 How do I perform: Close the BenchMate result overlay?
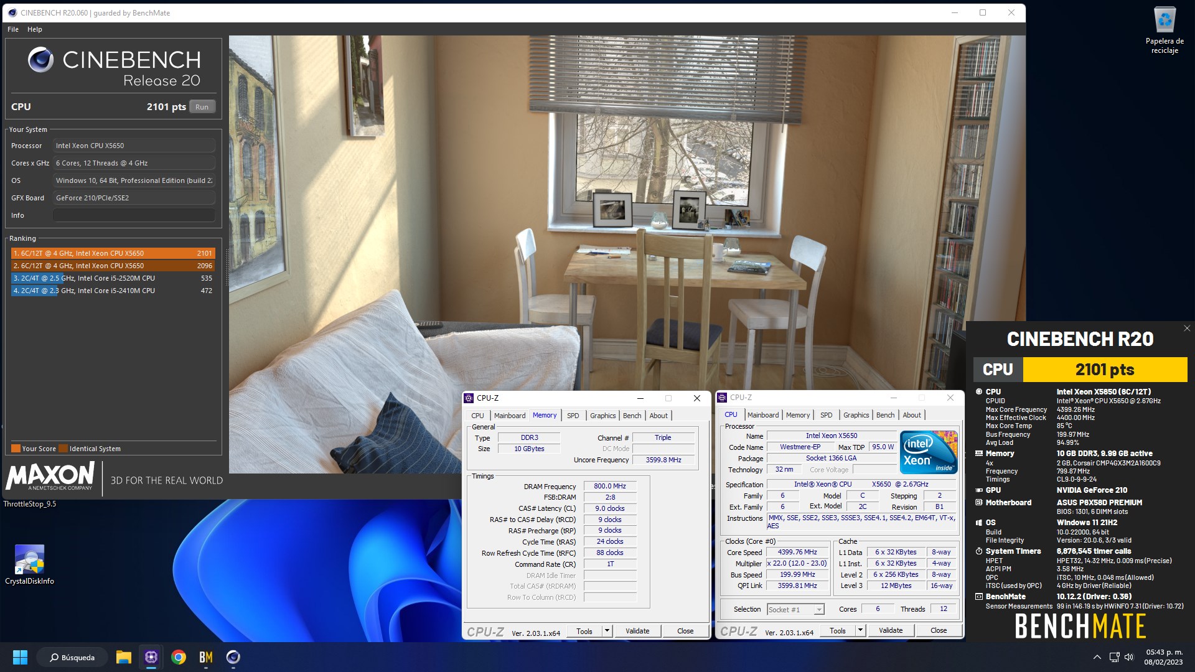click(x=1186, y=329)
